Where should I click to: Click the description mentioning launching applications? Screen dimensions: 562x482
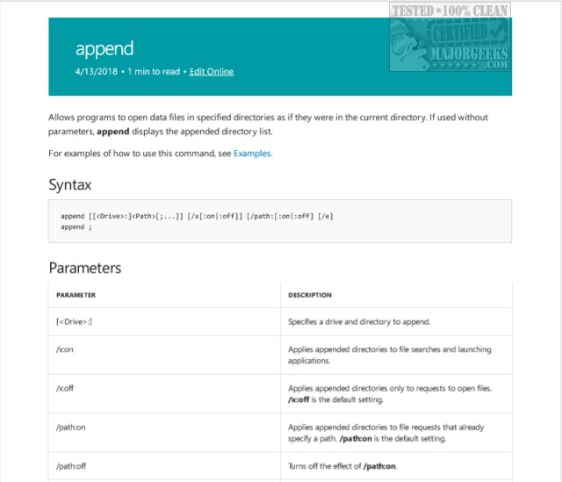(x=389, y=355)
